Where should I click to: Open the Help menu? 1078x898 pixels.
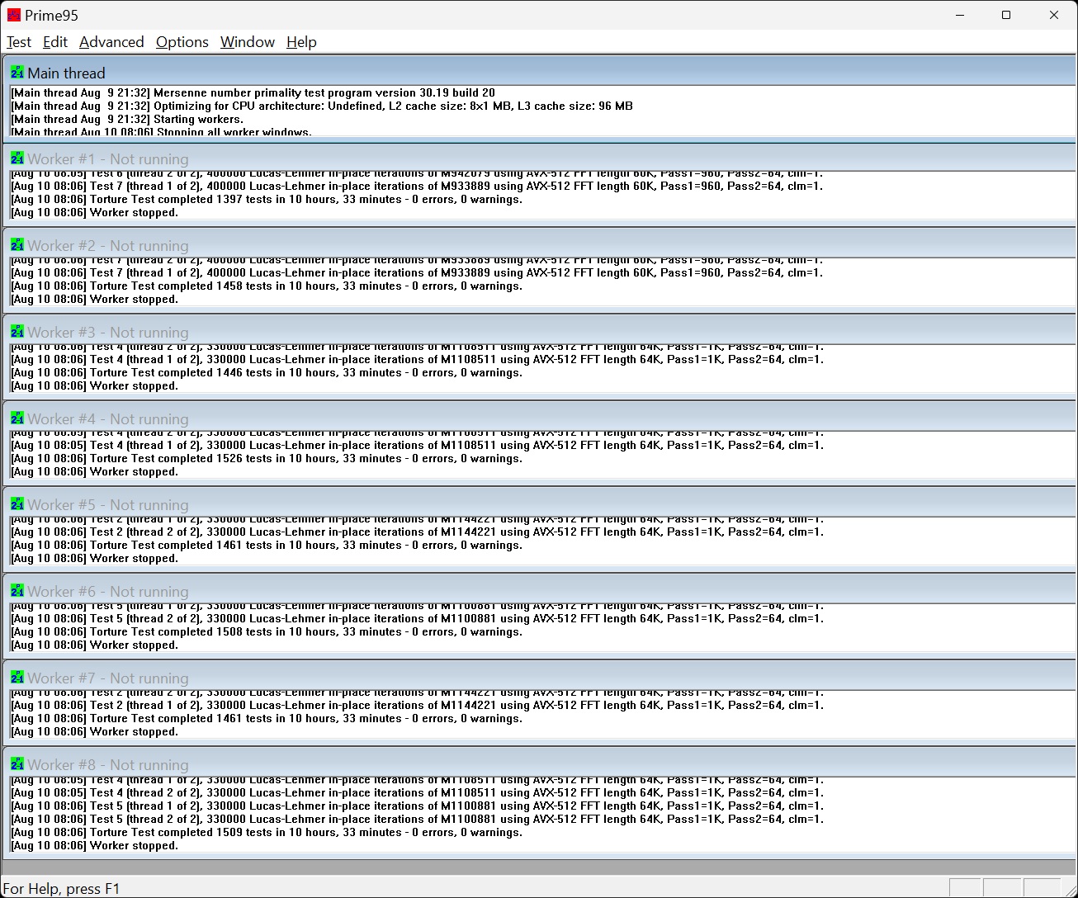click(x=301, y=42)
